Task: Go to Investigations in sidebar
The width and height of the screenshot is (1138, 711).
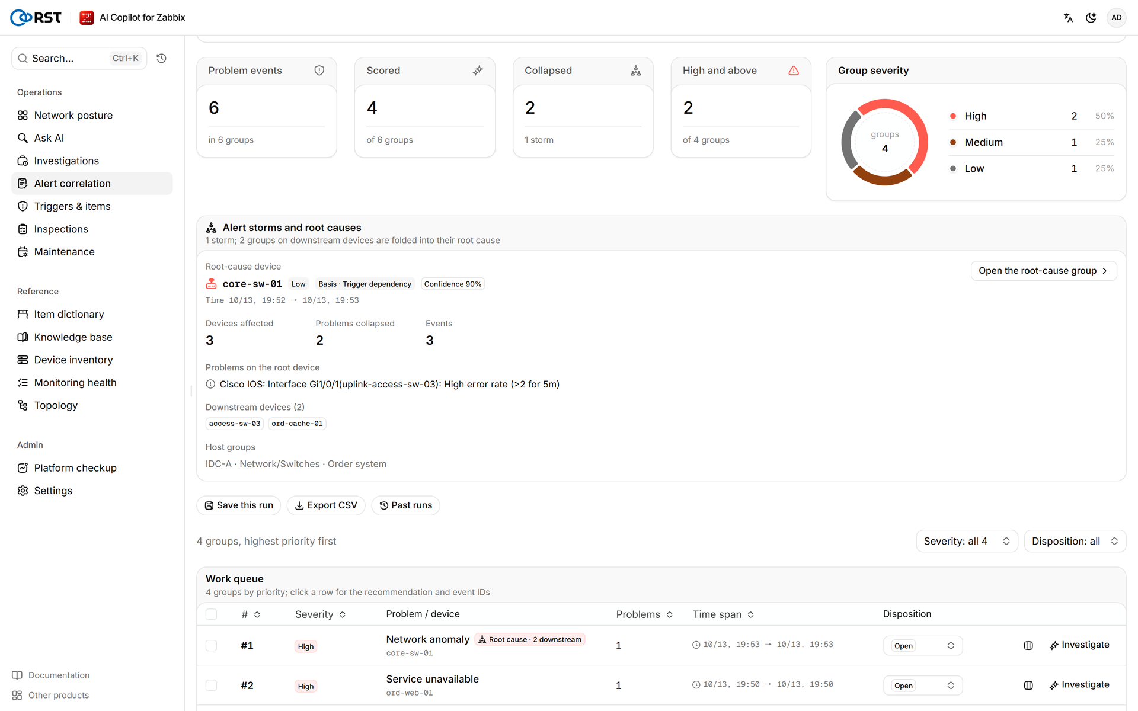Action: pos(92,161)
